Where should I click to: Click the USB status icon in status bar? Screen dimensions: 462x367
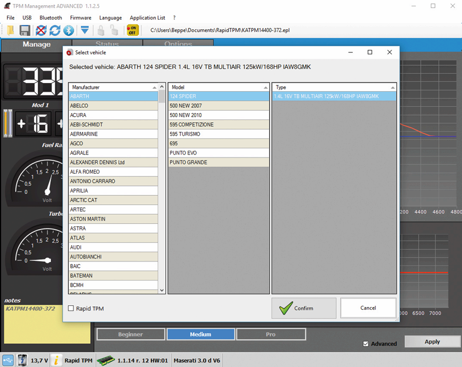(x=8, y=360)
